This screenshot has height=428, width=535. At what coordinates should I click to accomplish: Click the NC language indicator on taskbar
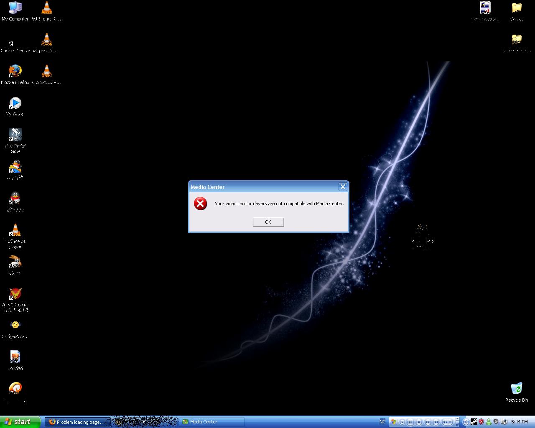[382, 422]
